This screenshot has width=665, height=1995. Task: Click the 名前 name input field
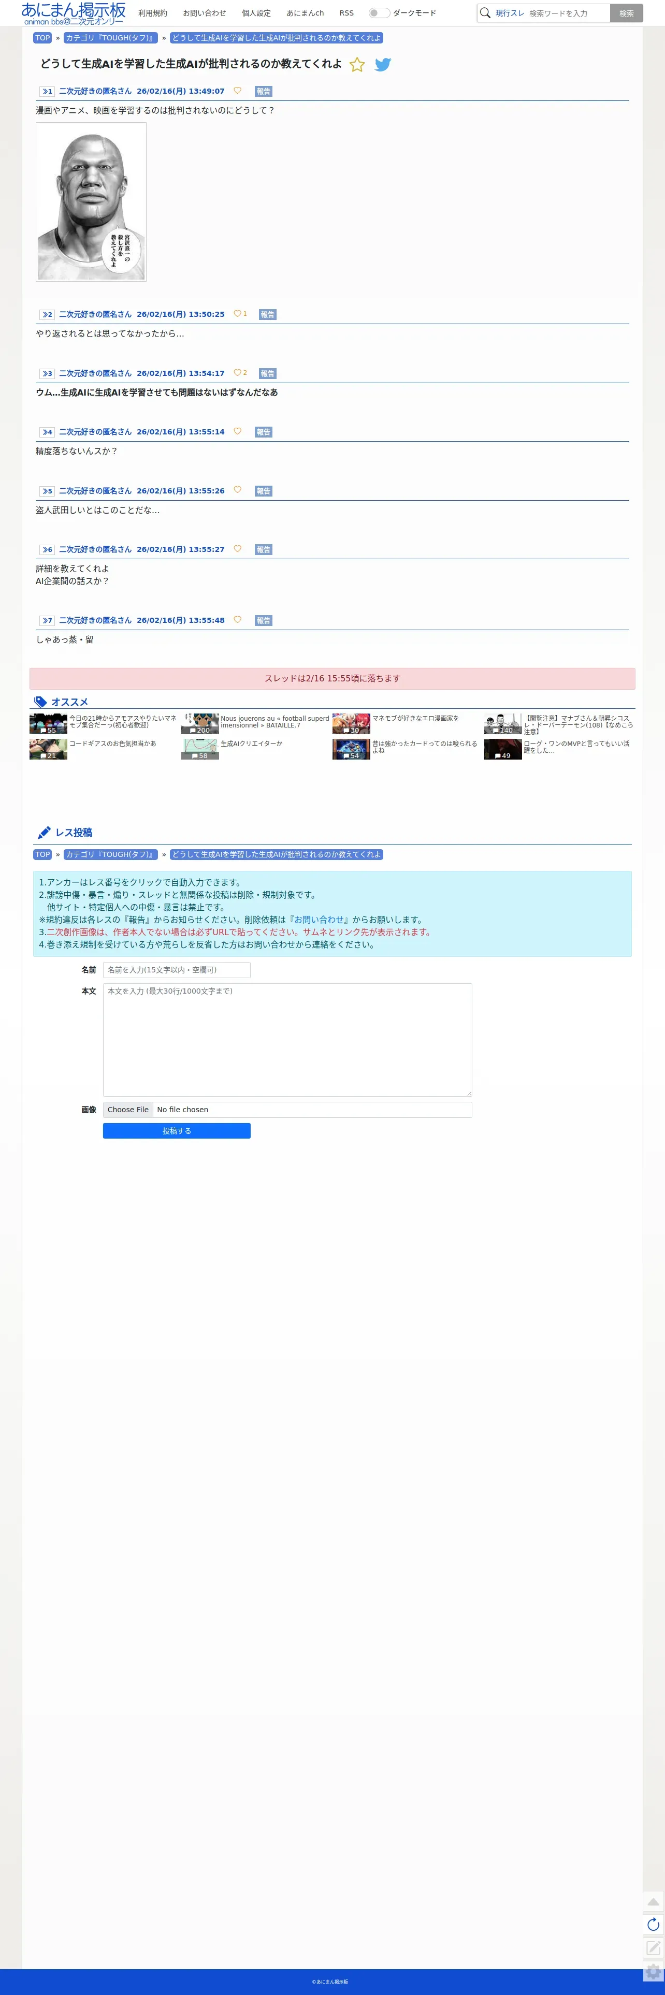(x=177, y=970)
